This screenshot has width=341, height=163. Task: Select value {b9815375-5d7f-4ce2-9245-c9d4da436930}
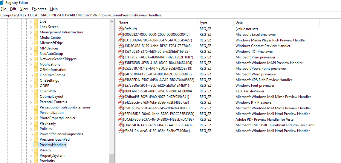coord(157,108)
